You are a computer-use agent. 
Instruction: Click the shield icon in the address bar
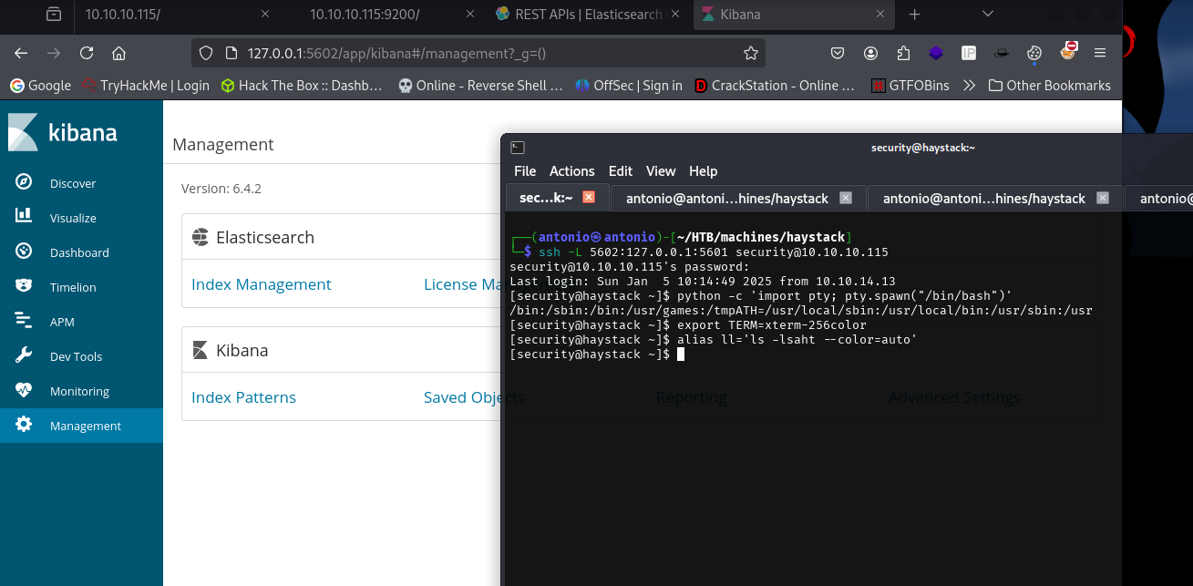tap(206, 53)
